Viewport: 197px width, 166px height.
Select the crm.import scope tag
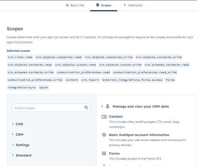90,80
